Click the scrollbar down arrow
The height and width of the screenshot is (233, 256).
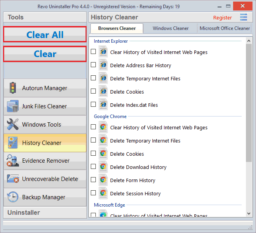click(249, 213)
